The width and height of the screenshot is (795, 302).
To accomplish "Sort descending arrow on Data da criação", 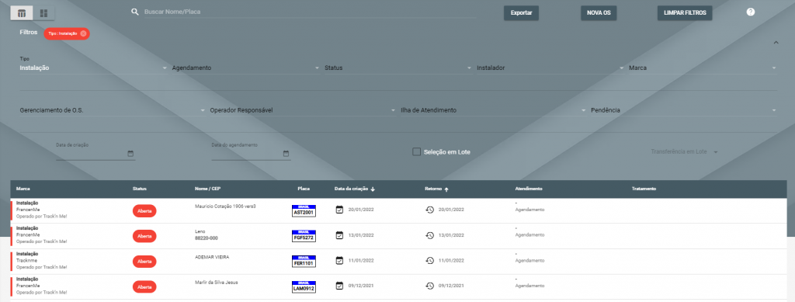I will pyautogui.click(x=373, y=189).
